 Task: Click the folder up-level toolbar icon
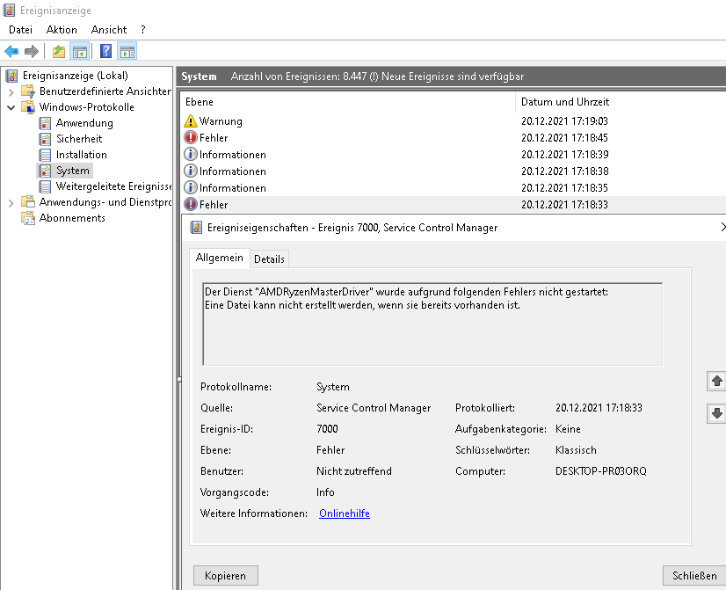tap(59, 51)
